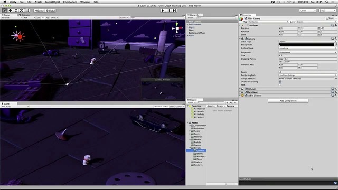Click the Step frame button

174,11
